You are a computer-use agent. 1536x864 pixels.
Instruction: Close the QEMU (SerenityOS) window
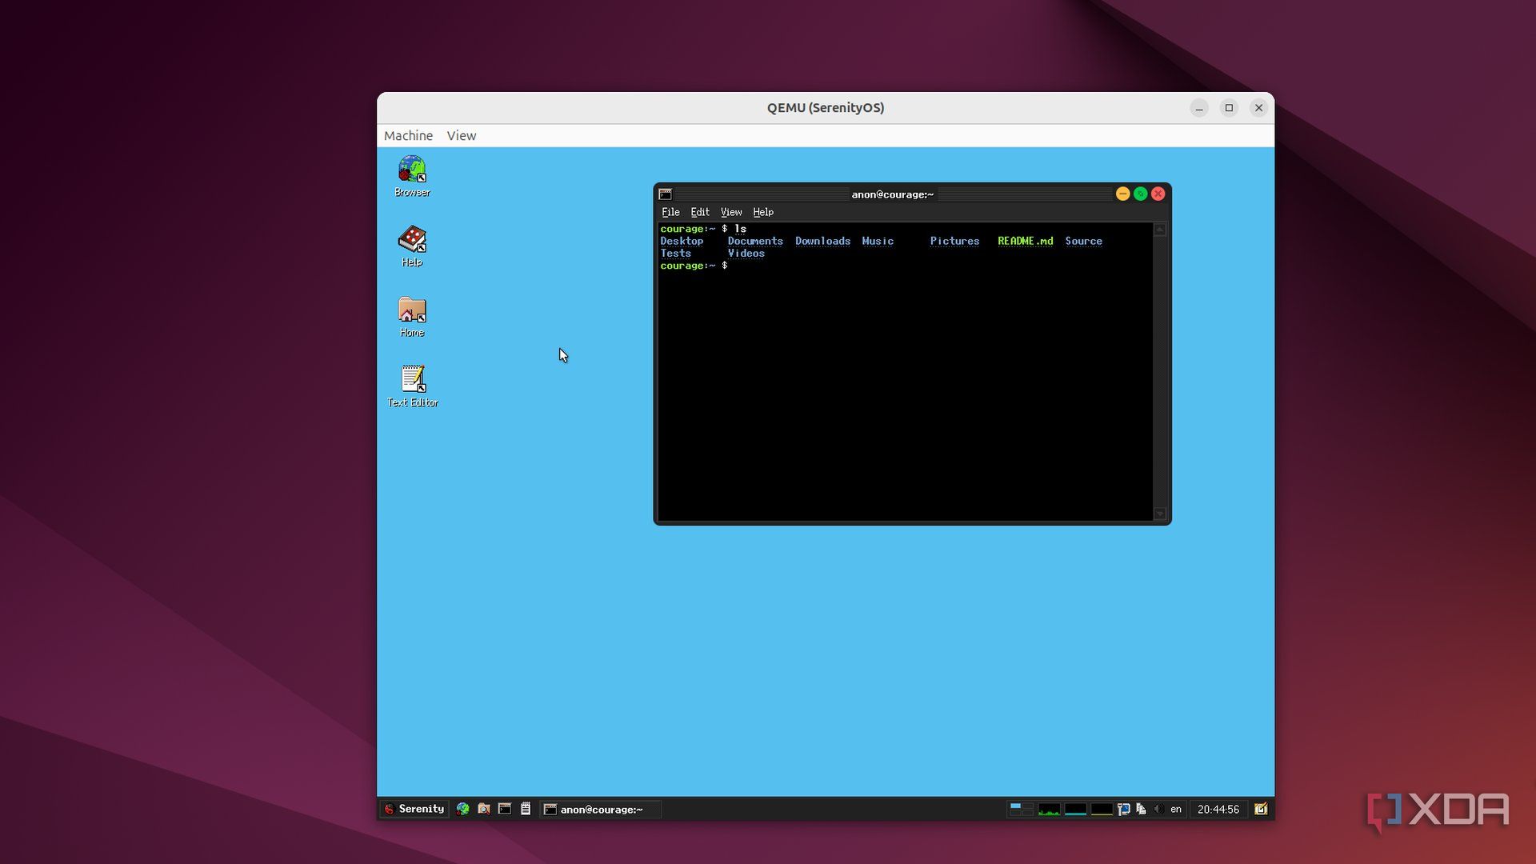pyautogui.click(x=1258, y=108)
